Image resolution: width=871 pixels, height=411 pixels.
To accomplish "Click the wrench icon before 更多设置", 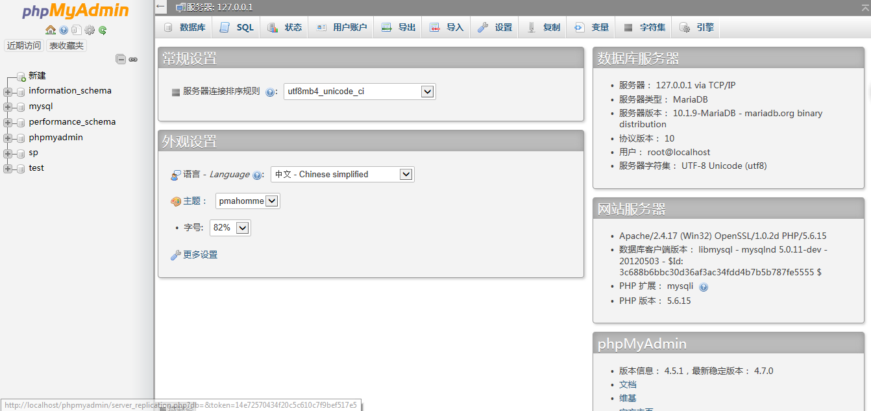I will (x=175, y=255).
